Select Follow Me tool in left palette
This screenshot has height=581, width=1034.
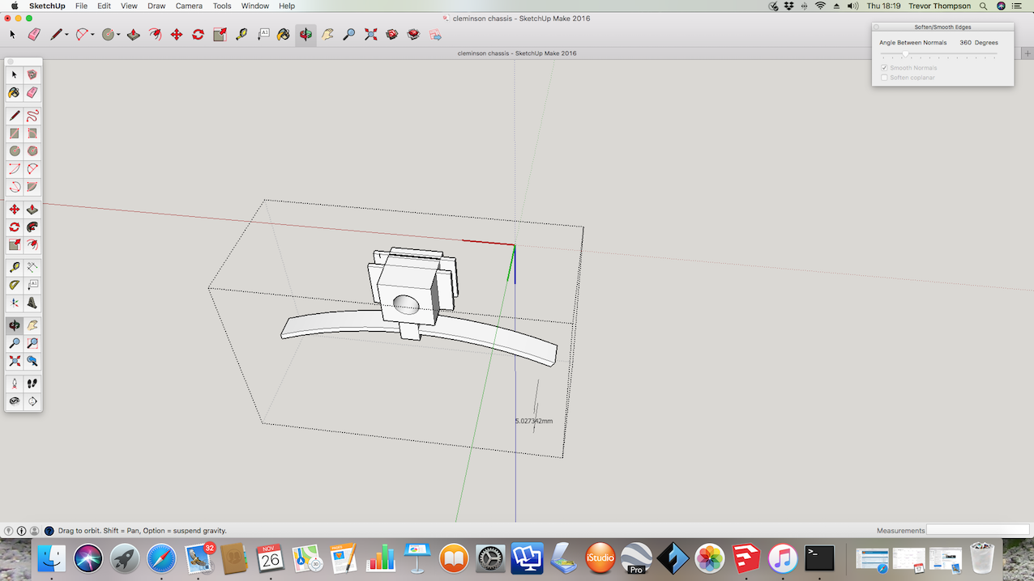tap(32, 227)
